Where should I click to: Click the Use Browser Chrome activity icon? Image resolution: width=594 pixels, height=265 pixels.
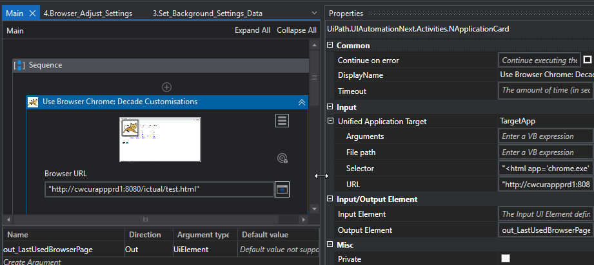pyautogui.click(x=33, y=102)
